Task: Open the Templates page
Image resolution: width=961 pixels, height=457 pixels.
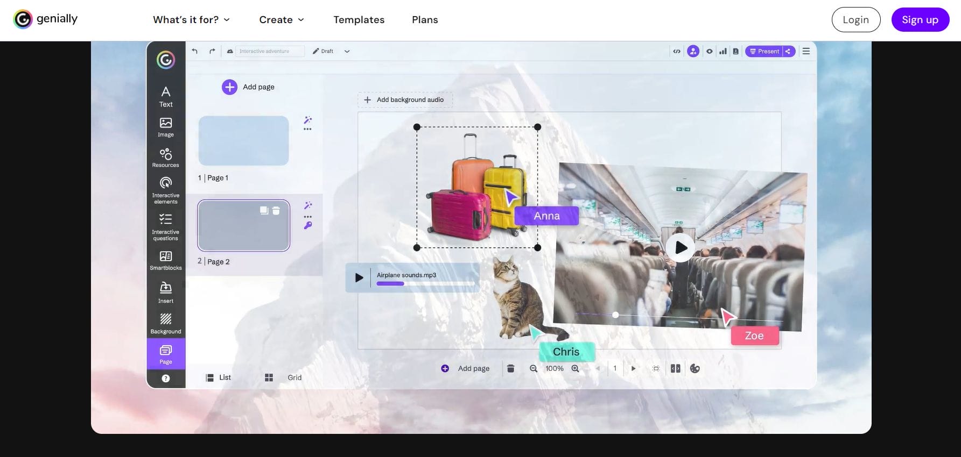Action: (x=359, y=20)
